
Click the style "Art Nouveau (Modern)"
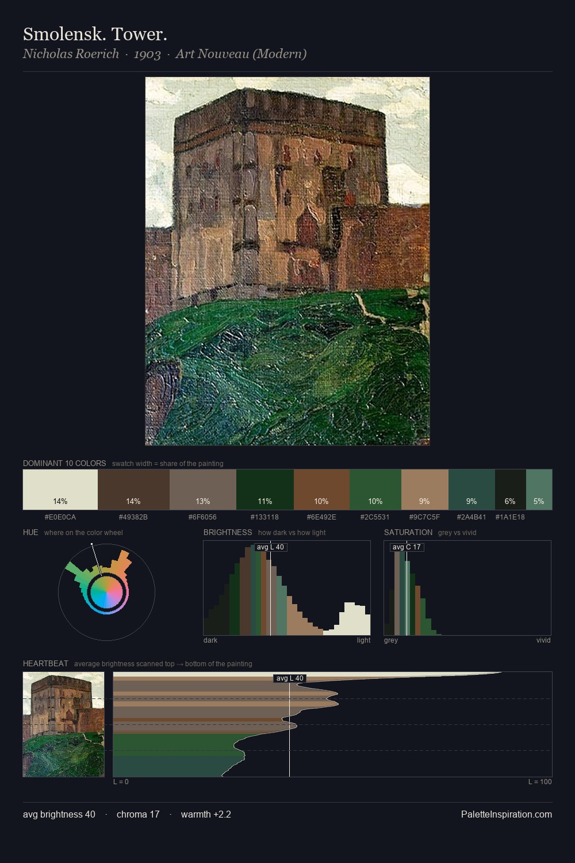point(241,54)
